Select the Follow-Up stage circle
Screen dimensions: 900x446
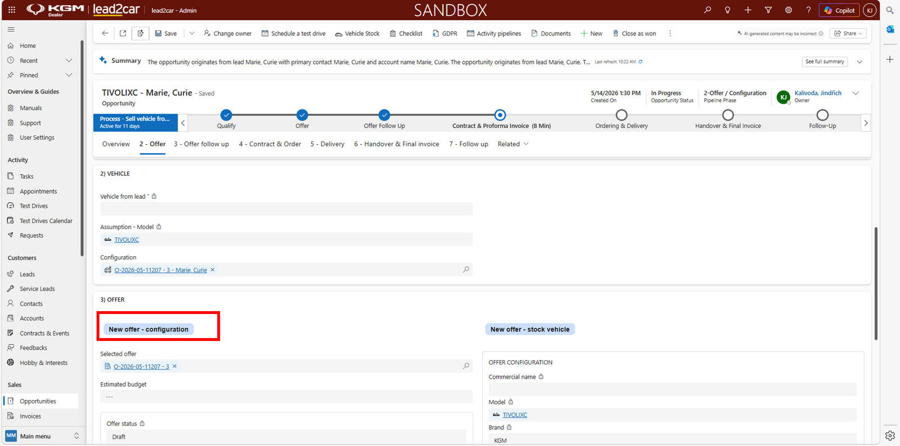(822, 115)
